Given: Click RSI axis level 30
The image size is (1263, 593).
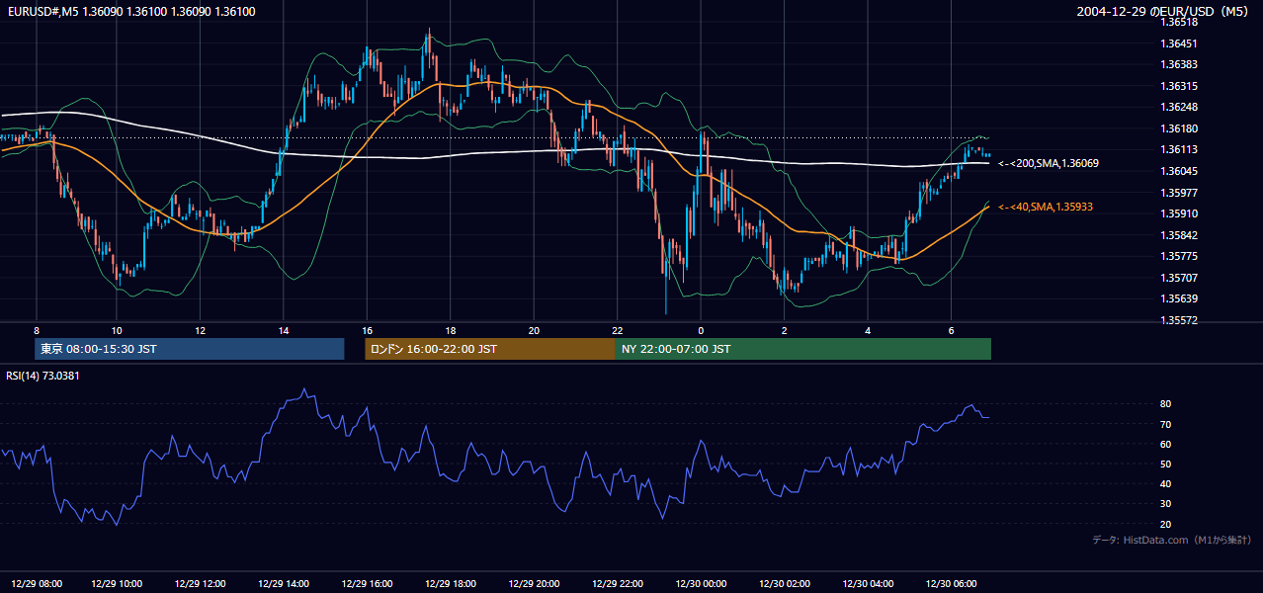Looking at the screenshot, I should click(1166, 504).
